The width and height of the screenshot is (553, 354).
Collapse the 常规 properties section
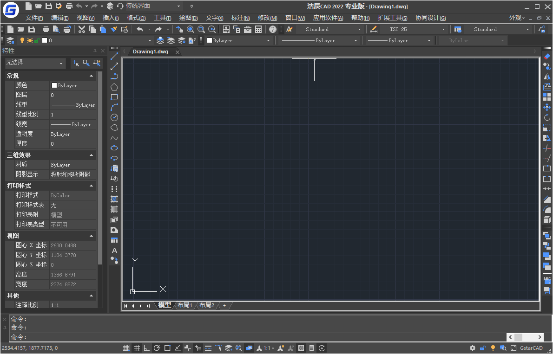tap(91, 76)
